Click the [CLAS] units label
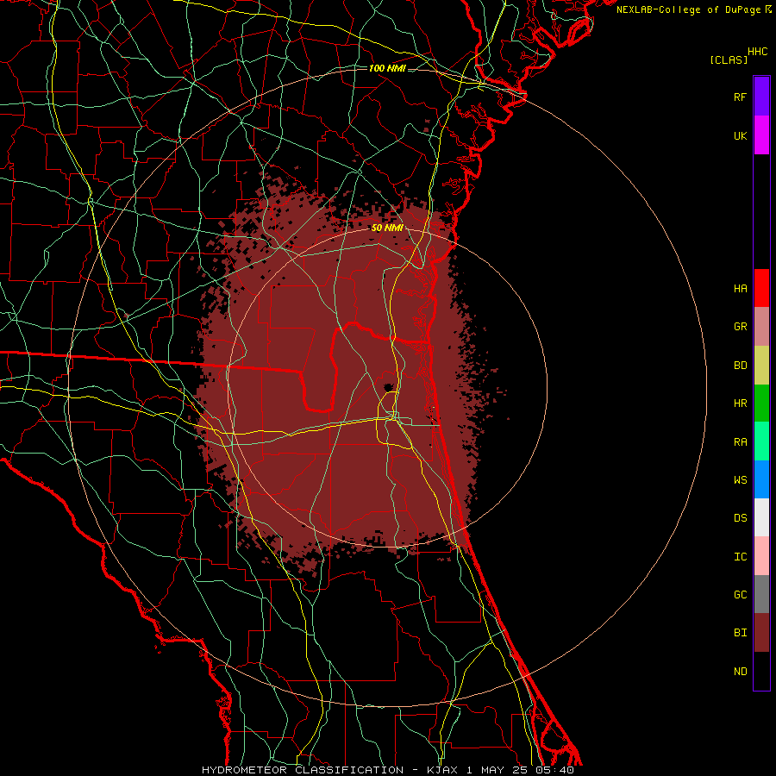776x776 pixels. pos(729,59)
